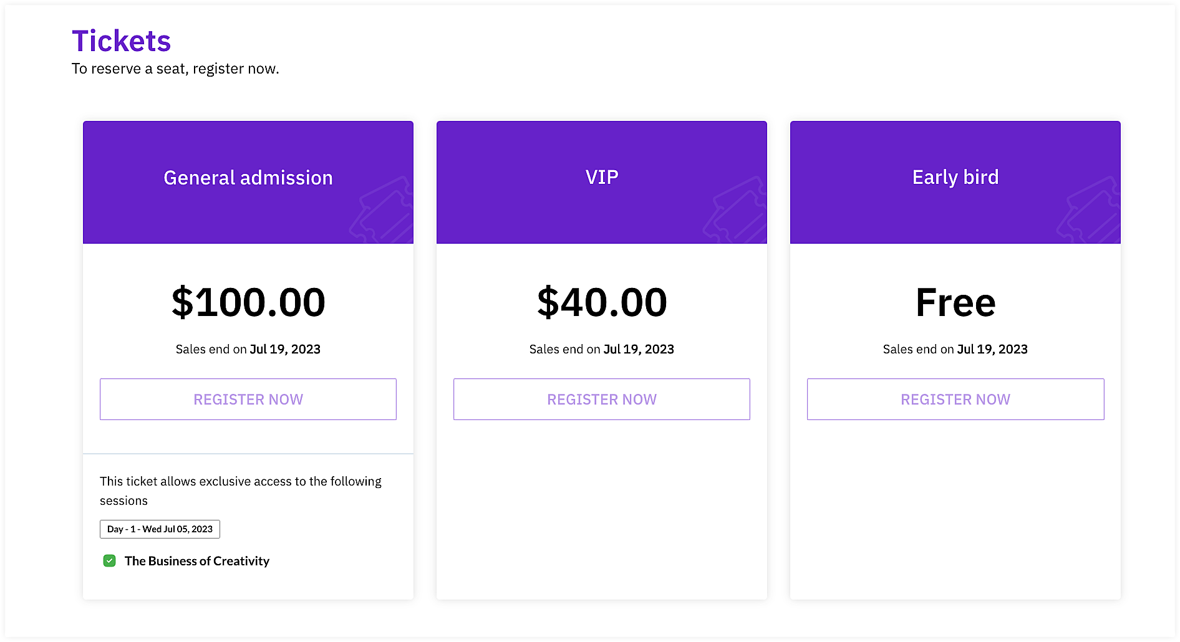Select the Day 1 Wed Jul 05 tag
This screenshot has height=642, width=1180.
point(160,529)
